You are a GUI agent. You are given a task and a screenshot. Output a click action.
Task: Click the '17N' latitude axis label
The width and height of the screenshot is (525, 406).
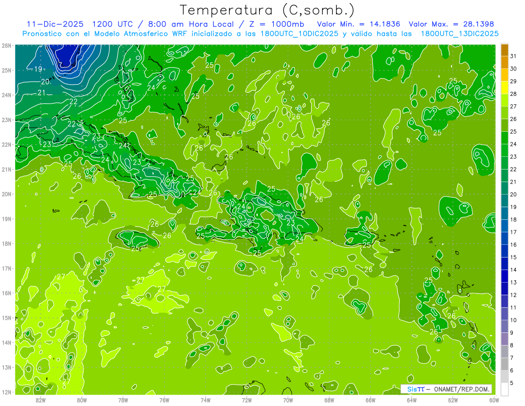(7, 268)
